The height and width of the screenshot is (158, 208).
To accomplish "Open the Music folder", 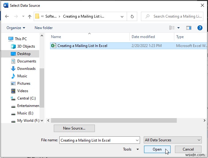I will (19, 76).
